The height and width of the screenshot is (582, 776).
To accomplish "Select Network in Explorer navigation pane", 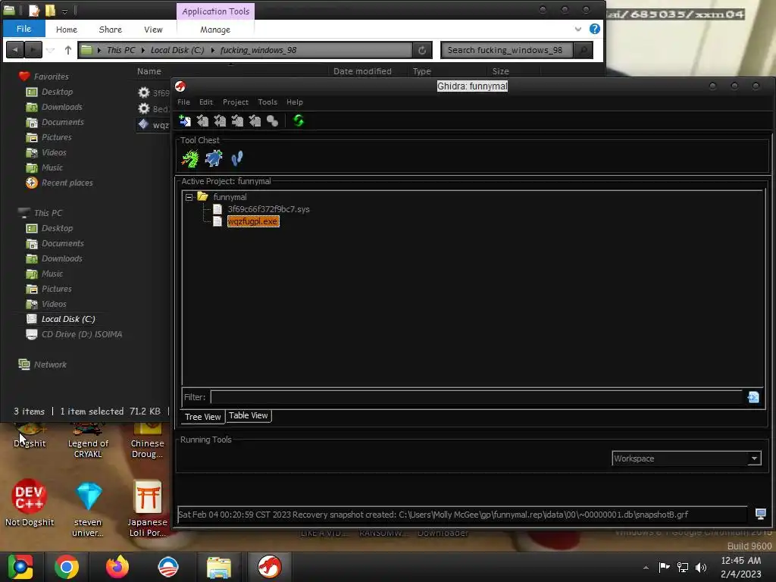I will click(x=50, y=365).
